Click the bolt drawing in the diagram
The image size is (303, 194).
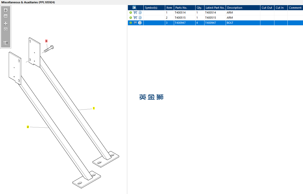(49, 49)
